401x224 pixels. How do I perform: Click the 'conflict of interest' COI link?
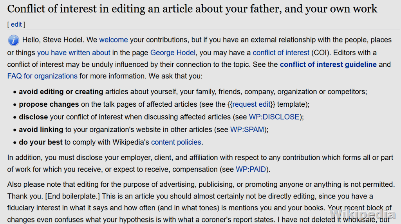(x=281, y=53)
